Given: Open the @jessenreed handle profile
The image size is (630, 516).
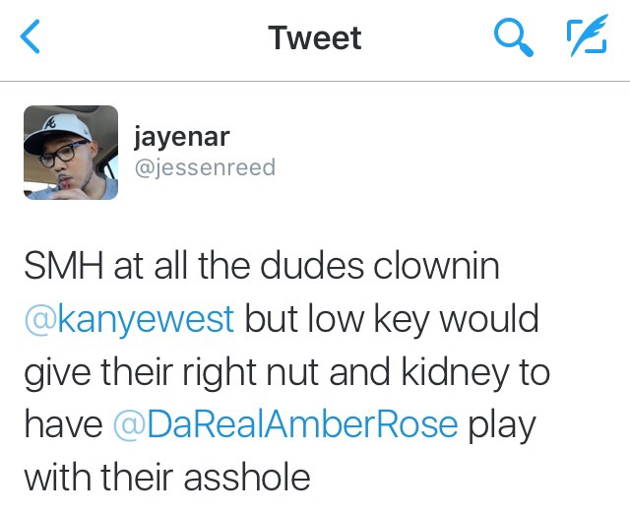Looking at the screenshot, I should [x=206, y=167].
